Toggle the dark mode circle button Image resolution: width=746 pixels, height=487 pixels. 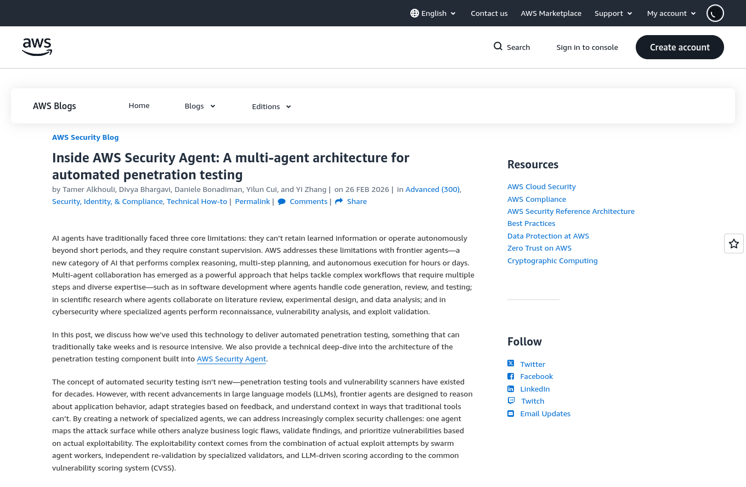tap(715, 13)
